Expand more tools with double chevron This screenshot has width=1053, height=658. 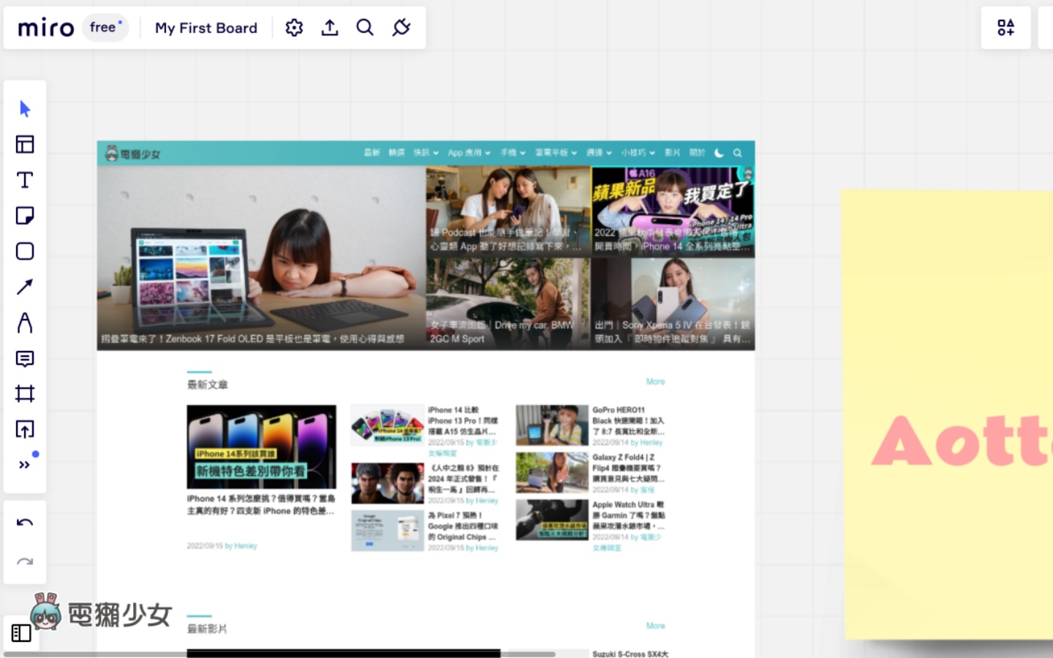click(25, 465)
